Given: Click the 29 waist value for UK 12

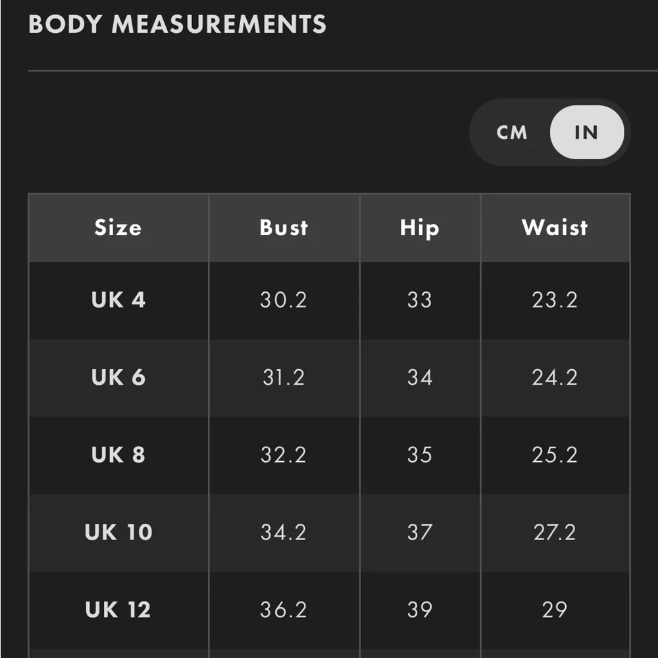Looking at the screenshot, I should pos(555,610).
